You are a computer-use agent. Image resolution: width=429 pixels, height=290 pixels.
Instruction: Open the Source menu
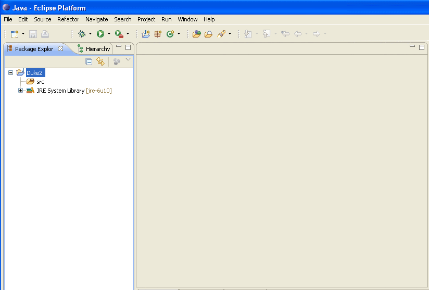click(43, 19)
